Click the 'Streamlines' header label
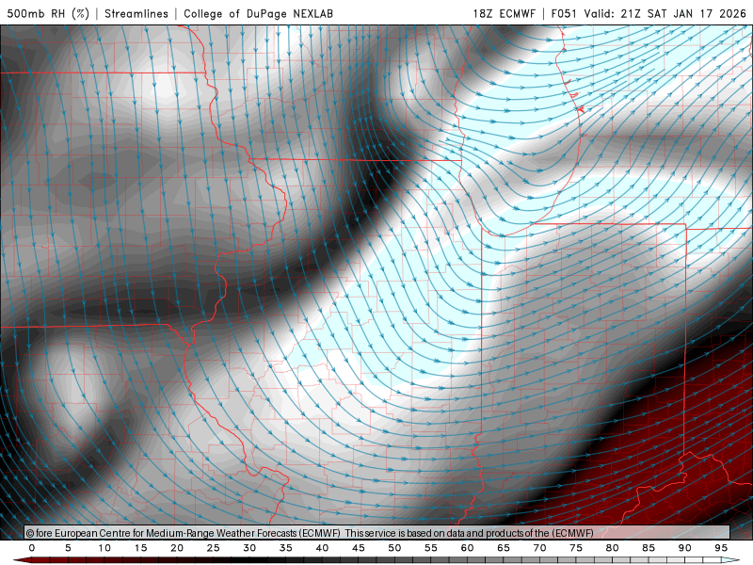Screen dimensions: 753x565 (136, 13)
